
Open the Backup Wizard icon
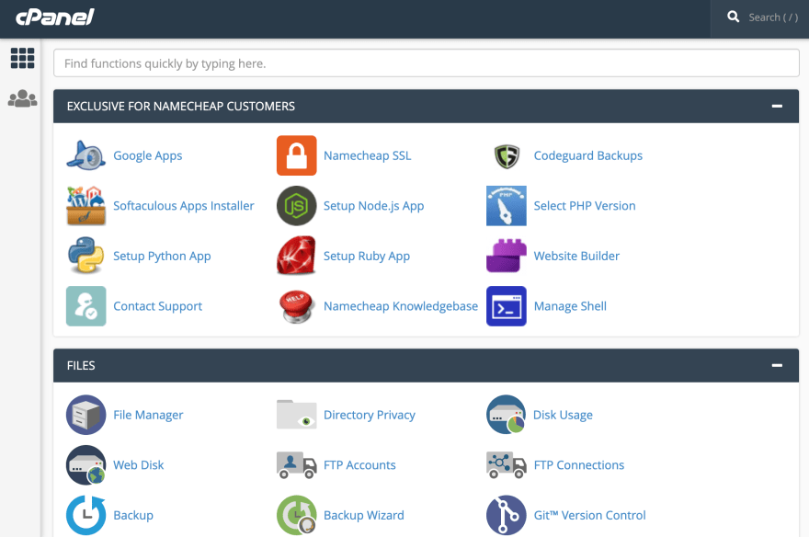tap(296, 515)
